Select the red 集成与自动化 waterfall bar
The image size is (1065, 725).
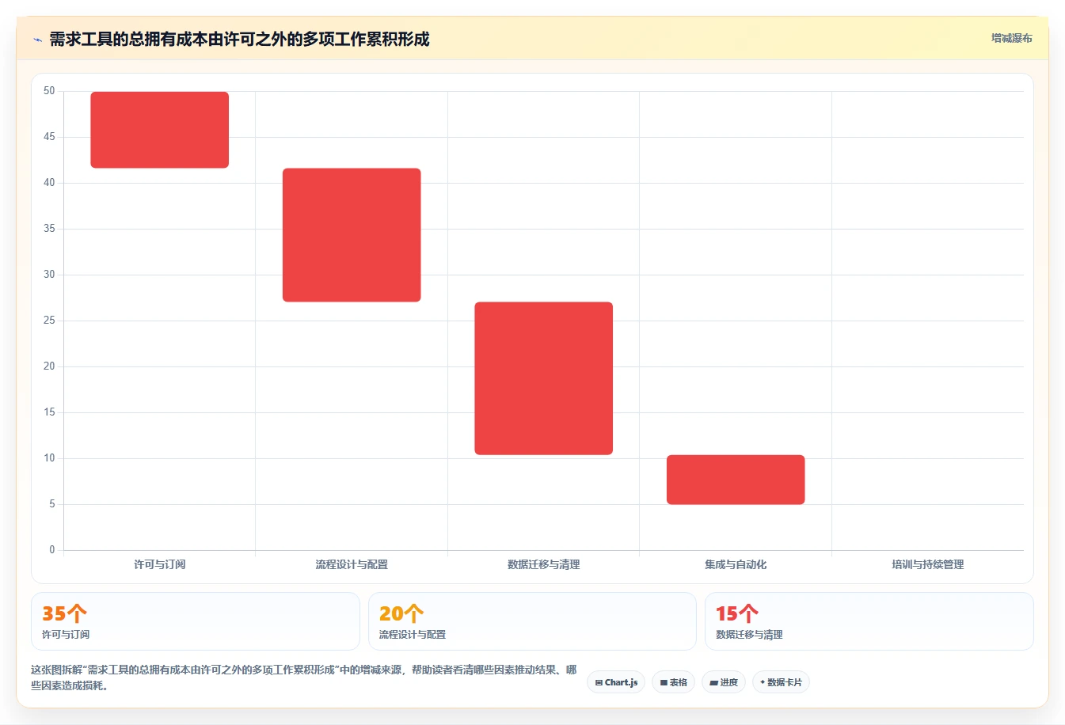(736, 480)
